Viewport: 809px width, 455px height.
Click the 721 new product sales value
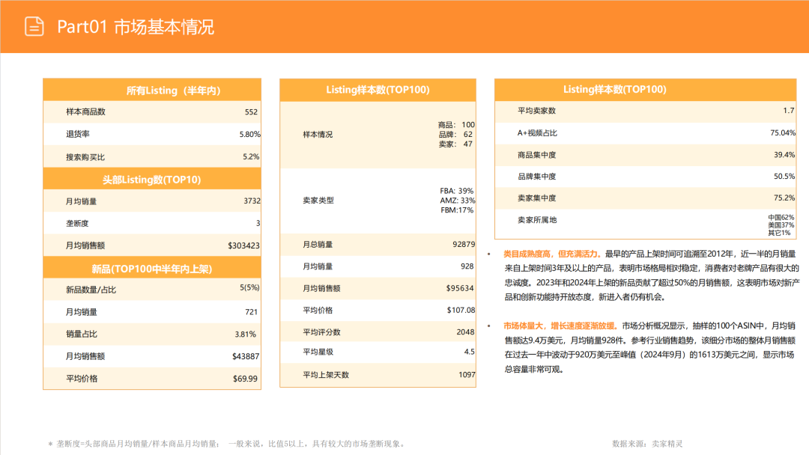[x=251, y=312]
